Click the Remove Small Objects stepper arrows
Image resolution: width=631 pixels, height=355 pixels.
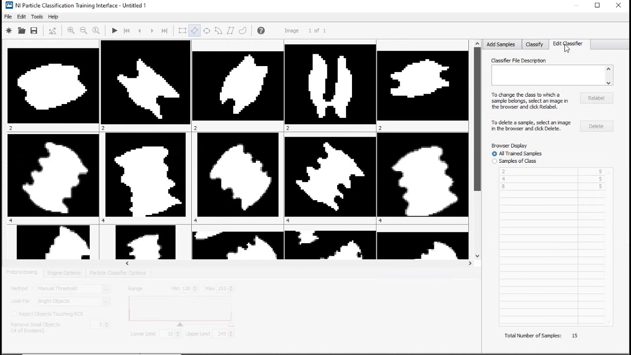tap(107, 324)
